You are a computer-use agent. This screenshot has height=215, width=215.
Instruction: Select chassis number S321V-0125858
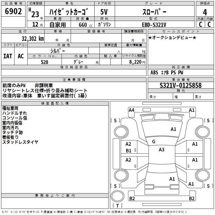click(x=181, y=85)
